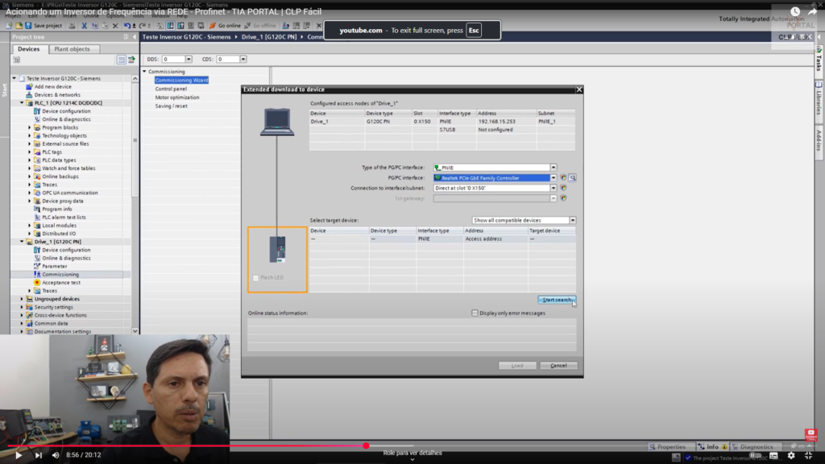Open Type of the PG/PC interface dropdown
The height and width of the screenshot is (464, 825).
(x=553, y=168)
